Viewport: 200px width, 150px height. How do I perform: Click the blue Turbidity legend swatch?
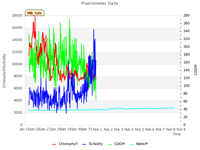pos(84,144)
